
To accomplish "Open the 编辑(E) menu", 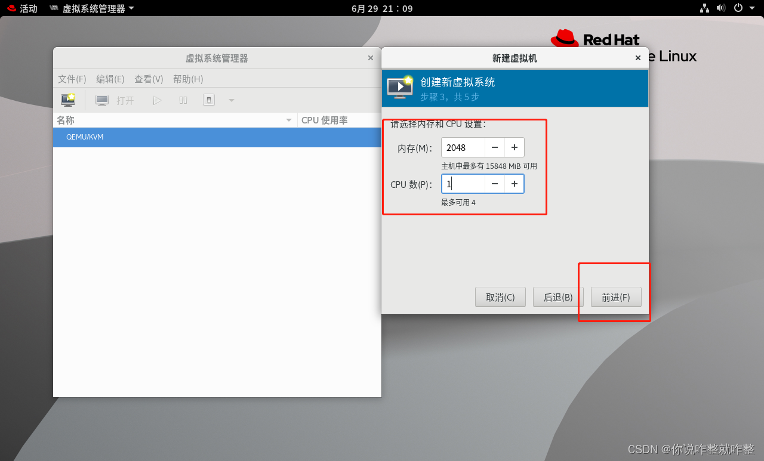I will (110, 79).
